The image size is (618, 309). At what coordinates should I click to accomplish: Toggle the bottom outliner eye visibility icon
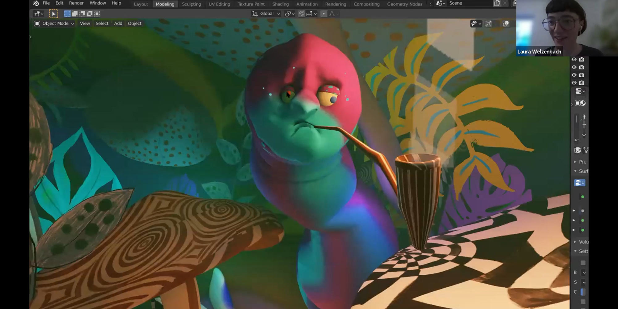point(574,83)
